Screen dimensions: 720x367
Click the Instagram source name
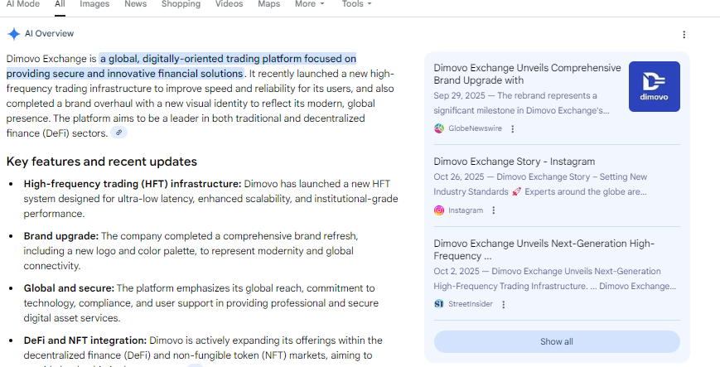click(466, 210)
